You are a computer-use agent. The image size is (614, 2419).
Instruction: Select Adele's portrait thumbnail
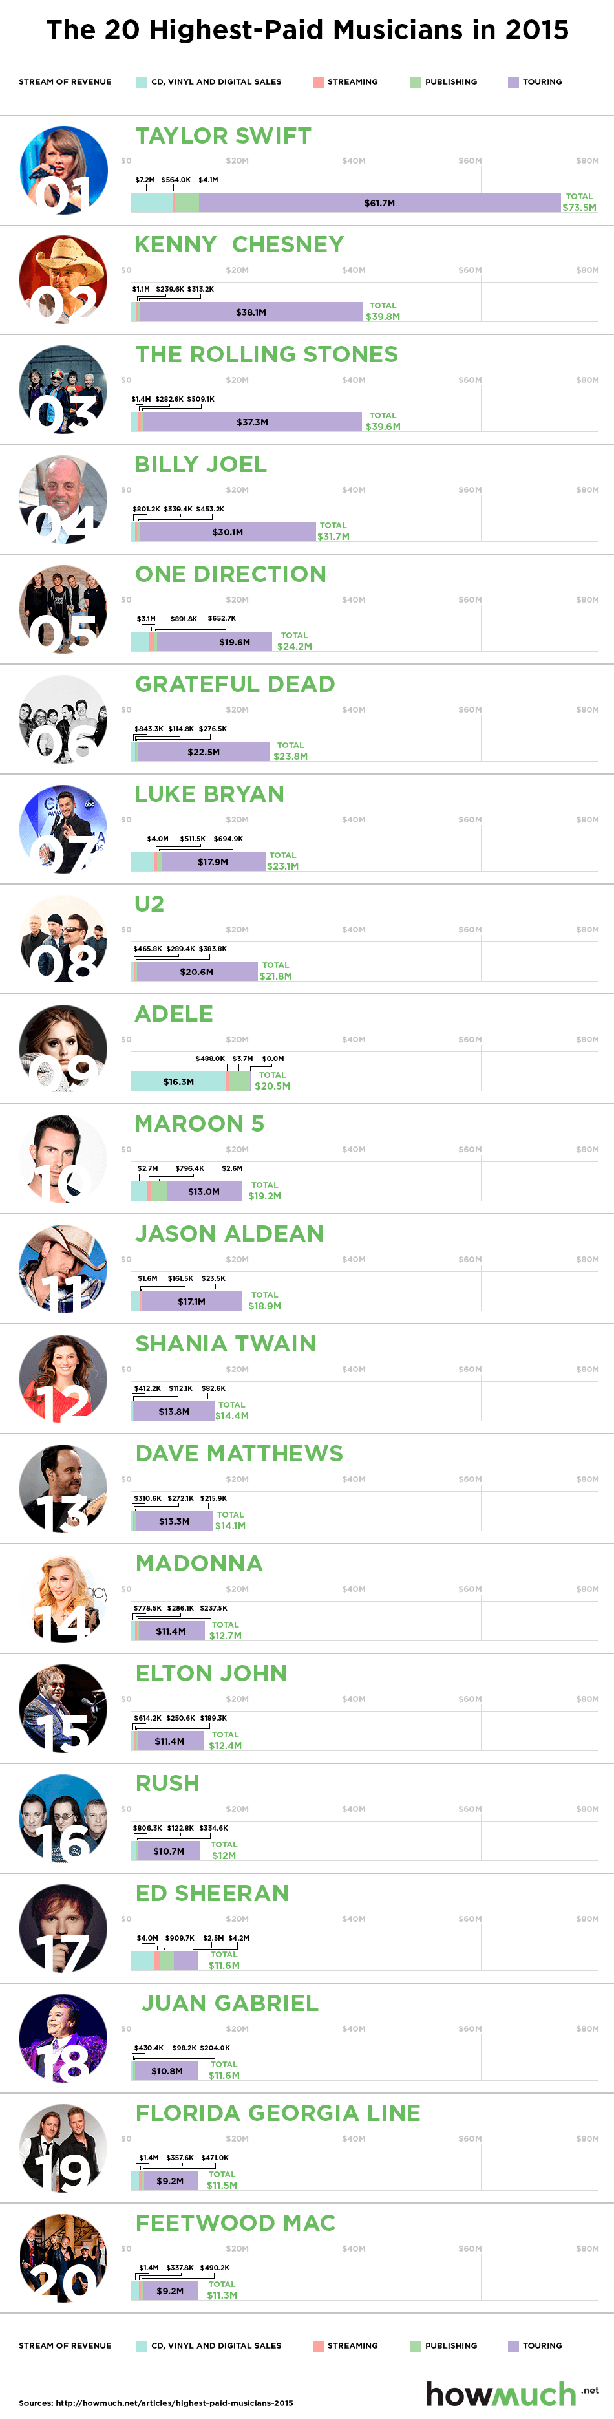pos(63,1048)
